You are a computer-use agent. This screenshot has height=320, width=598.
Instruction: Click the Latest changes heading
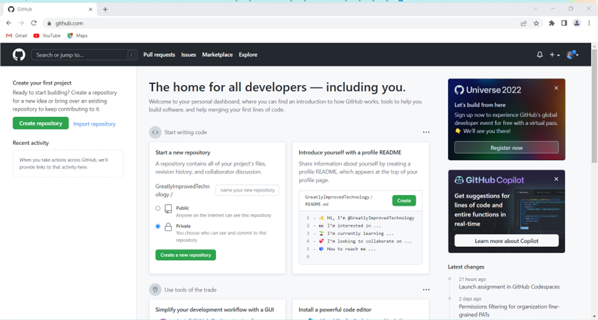pyautogui.click(x=466, y=267)
